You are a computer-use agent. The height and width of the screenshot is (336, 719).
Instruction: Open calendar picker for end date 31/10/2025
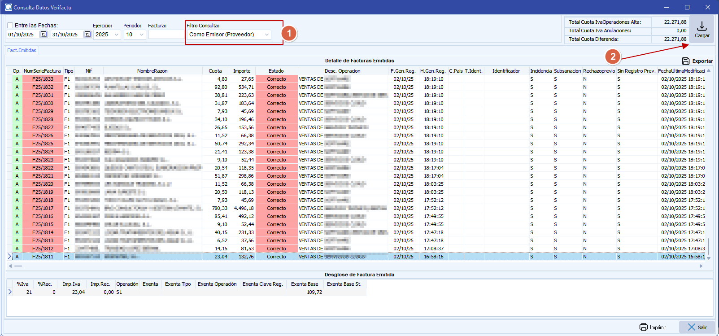tap(87, 35)
